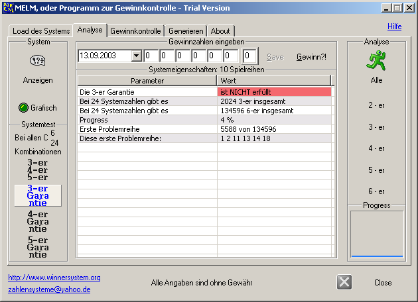
Task: Open the About tab
Action: pos(220,31)
